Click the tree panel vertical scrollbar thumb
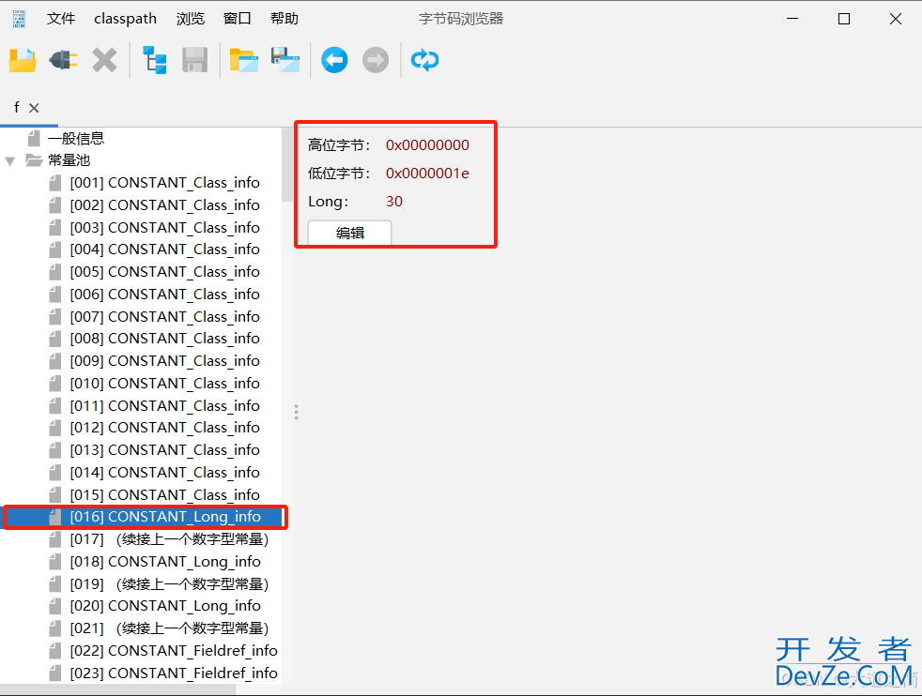Screen dimensions: 922x696 (x=287, y=166)
